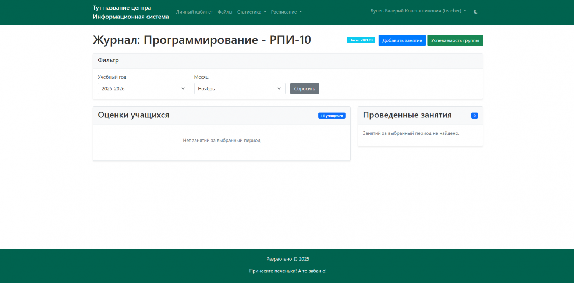
Task: Click the Фильтр panel header
Action: tap(109, 60)
